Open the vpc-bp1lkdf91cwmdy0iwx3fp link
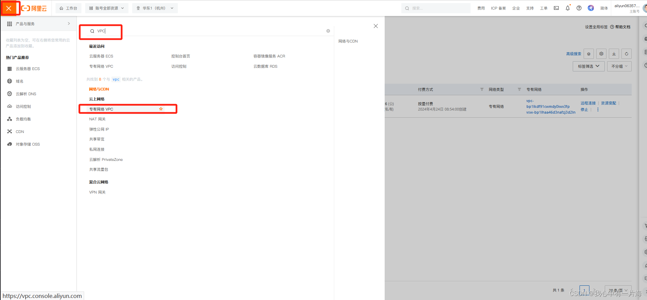 pos(548,104)
